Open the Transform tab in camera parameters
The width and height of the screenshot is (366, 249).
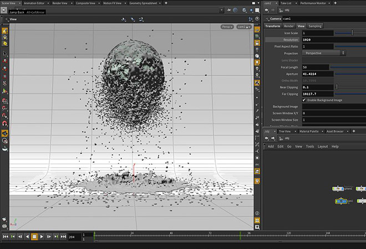point(272,26)
